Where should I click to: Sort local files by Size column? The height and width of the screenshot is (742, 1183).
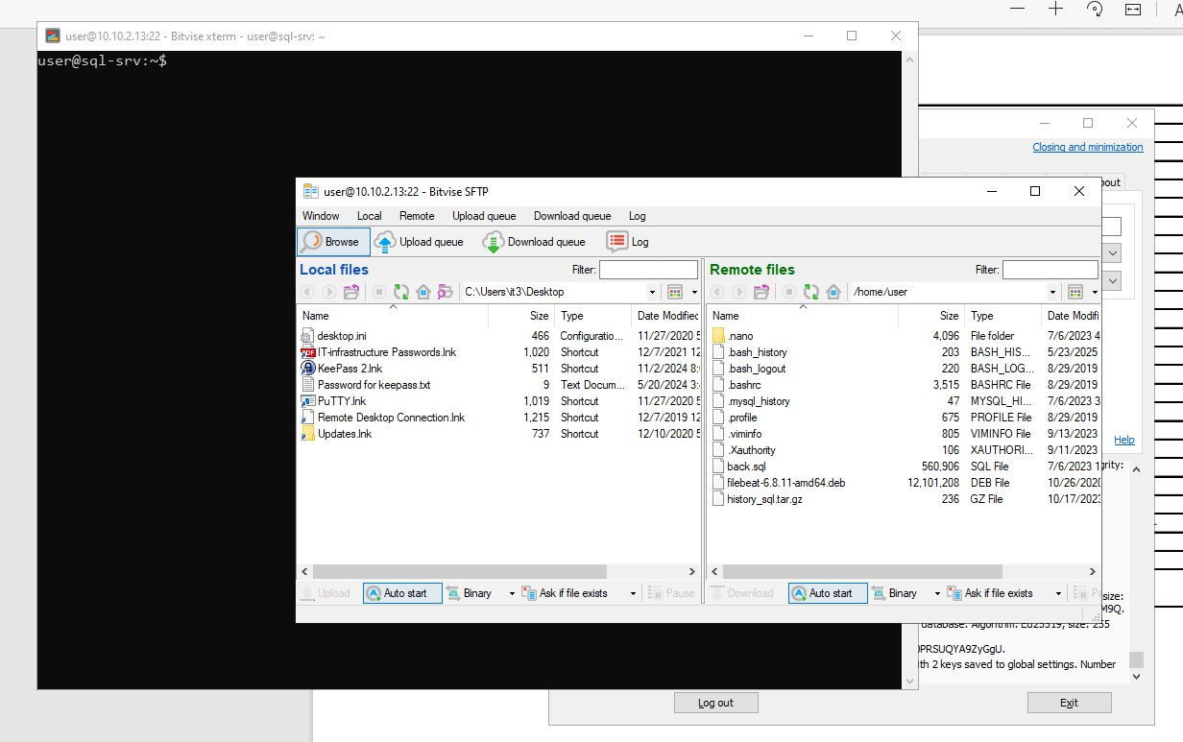[519, 316]
